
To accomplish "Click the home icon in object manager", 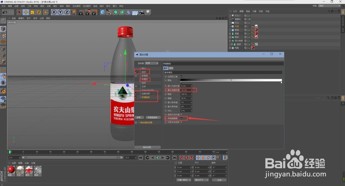I will point(332,11).
